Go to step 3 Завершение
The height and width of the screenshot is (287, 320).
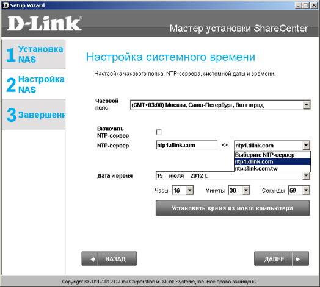34,114
